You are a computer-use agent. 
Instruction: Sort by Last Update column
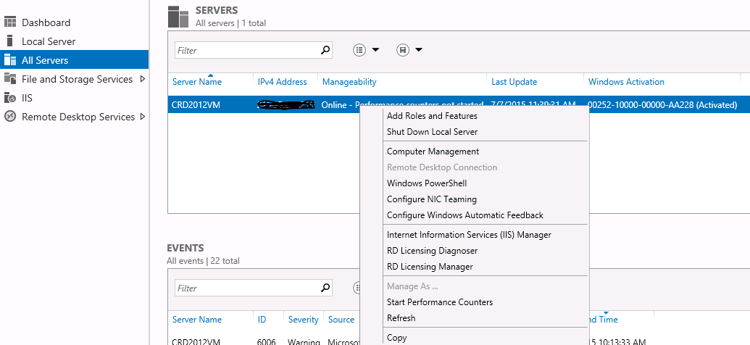point(514,82)
